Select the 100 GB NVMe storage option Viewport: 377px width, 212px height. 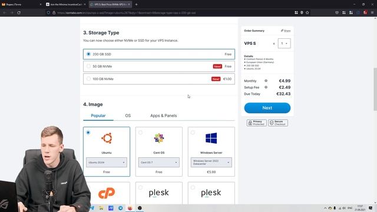tap(159, 79)
